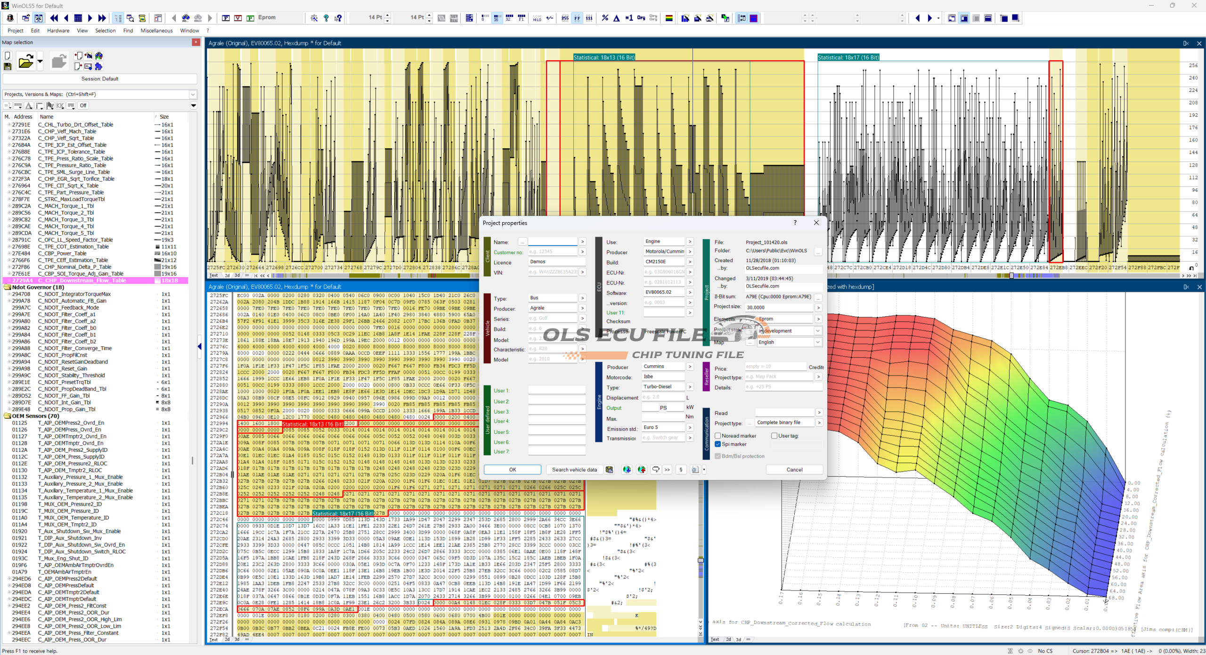
Task: Click the speech bubble comment icon
Action: coord(655,470)
